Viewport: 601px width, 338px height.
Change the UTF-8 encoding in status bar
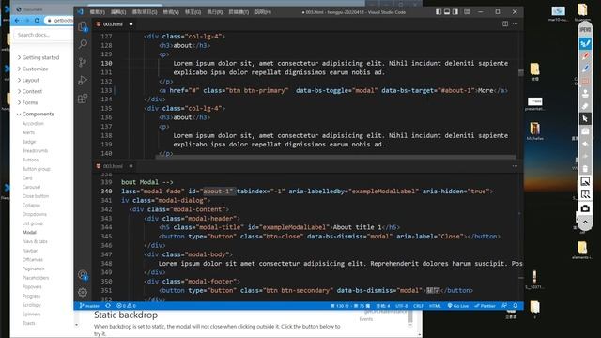click(401, 306)
